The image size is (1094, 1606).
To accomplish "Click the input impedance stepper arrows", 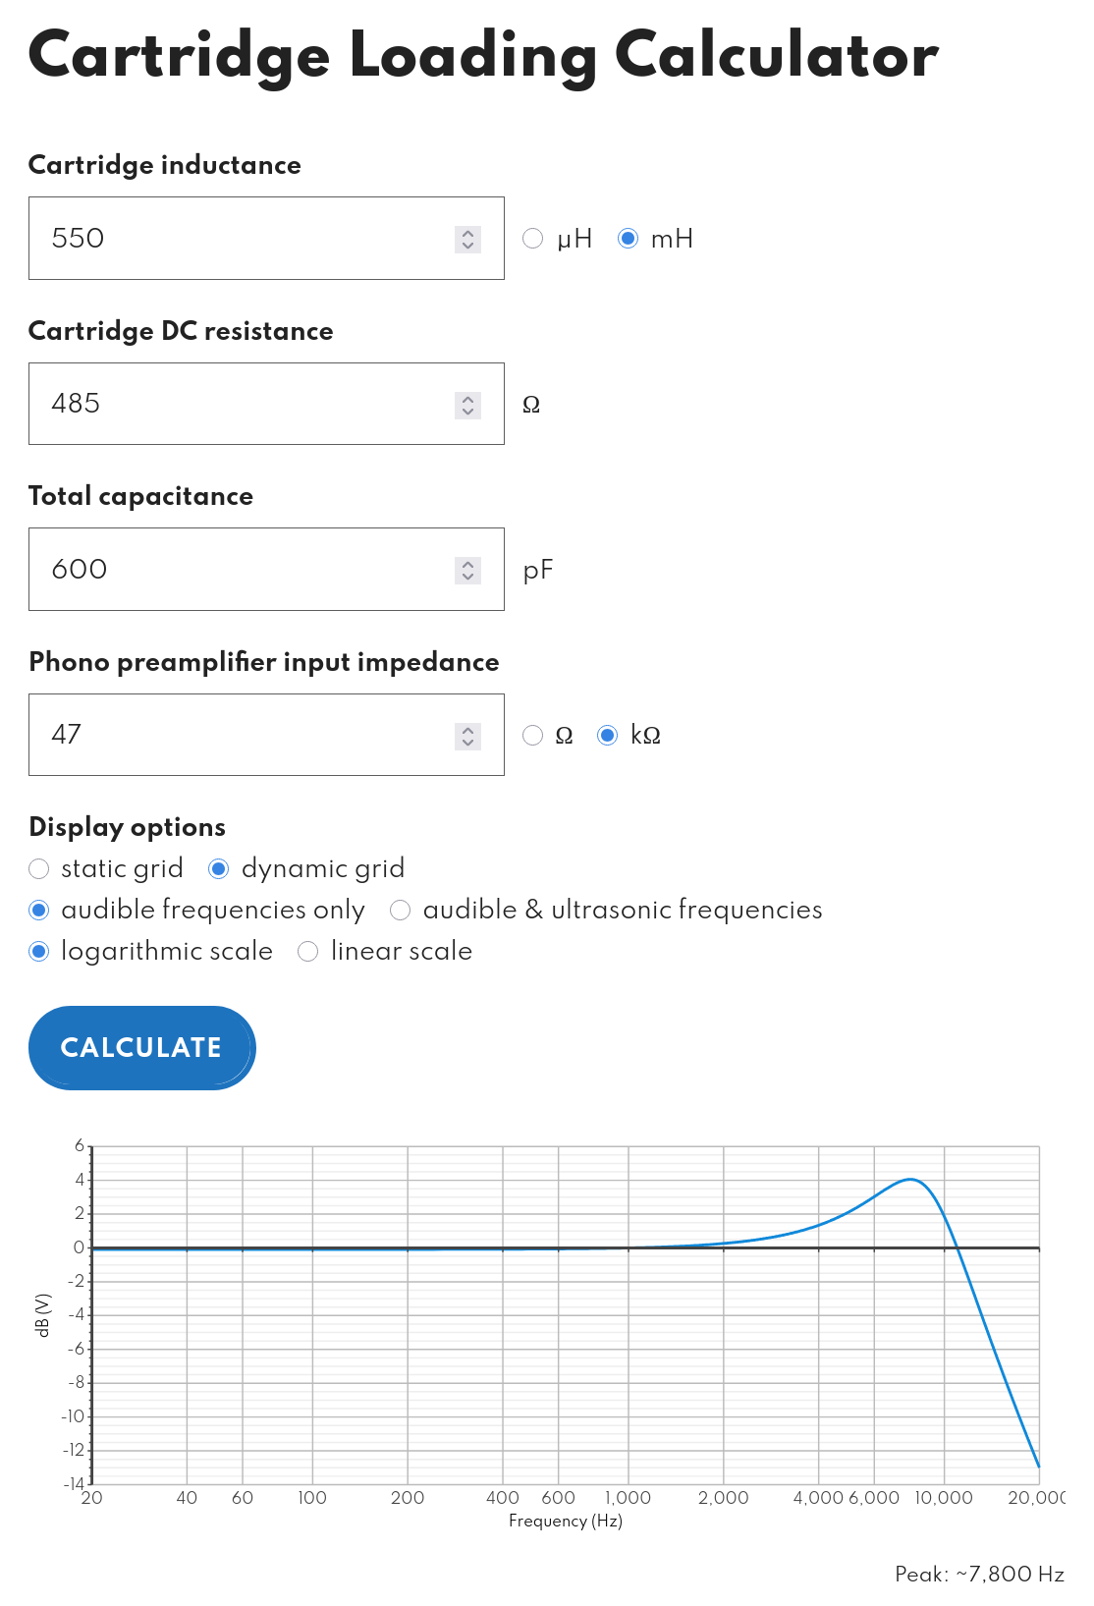I will pos(467,736).
